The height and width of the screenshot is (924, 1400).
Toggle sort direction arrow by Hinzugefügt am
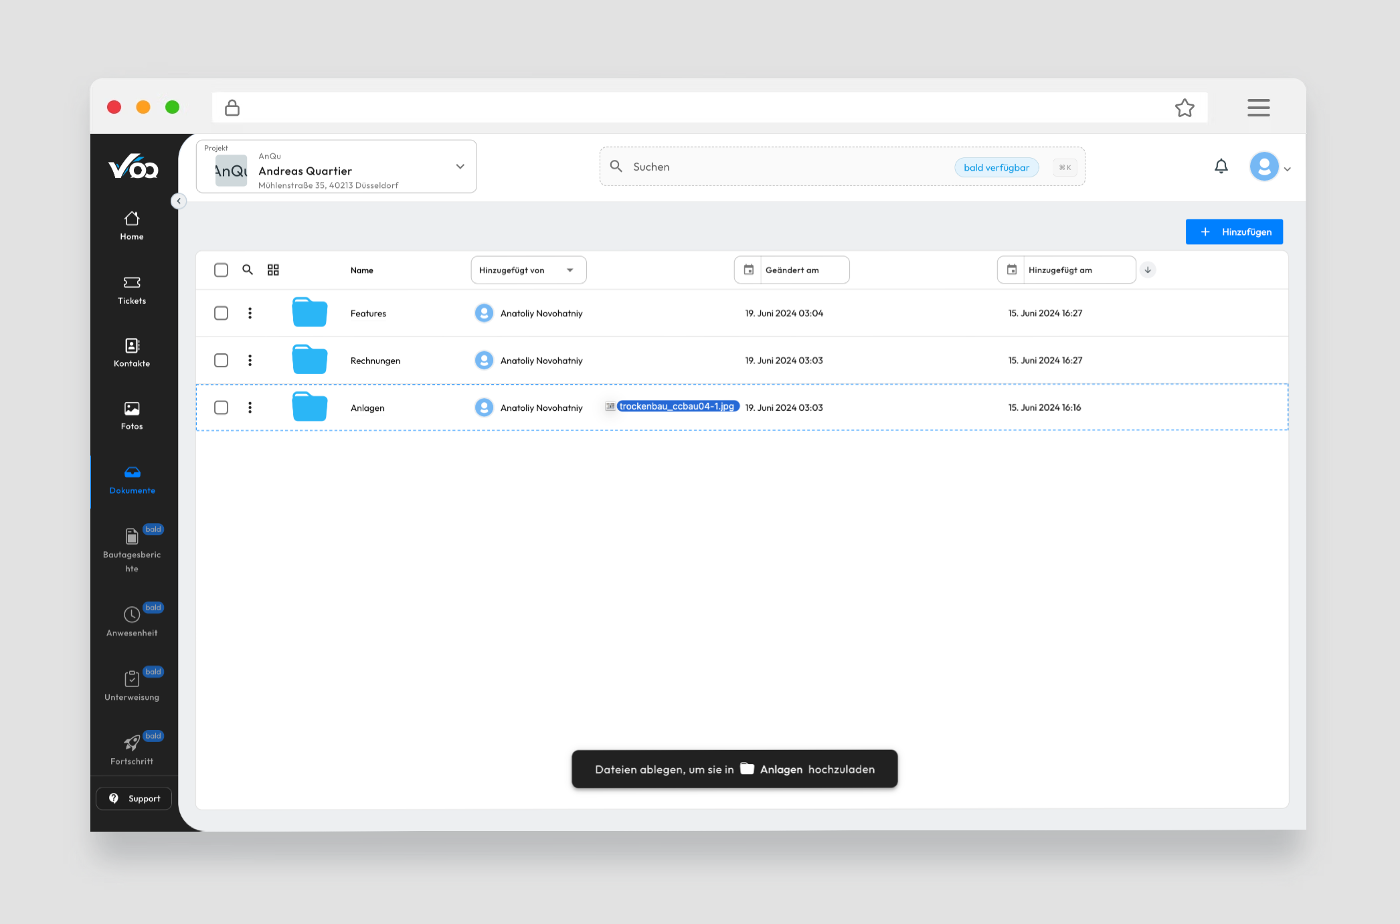1148,270
